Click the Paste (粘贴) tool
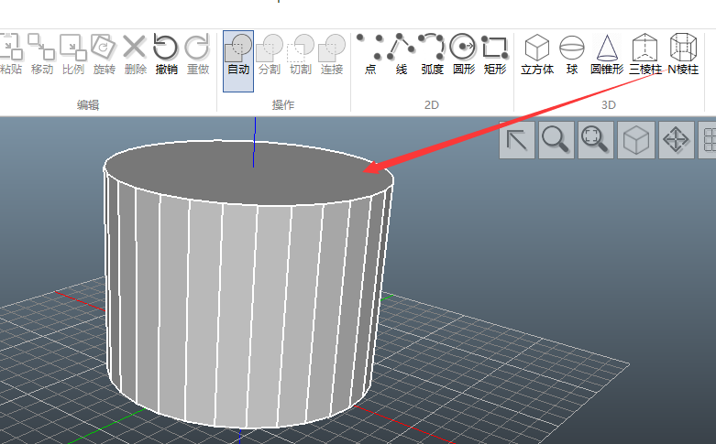This screenshot has width=716, height=444. [x=10, y=54]
